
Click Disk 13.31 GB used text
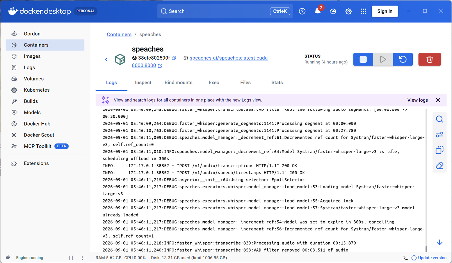point(189,258)
